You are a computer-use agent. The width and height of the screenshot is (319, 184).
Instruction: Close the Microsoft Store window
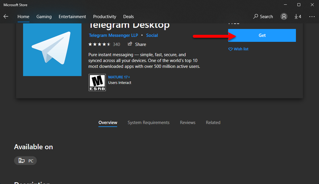coord(312,5)
